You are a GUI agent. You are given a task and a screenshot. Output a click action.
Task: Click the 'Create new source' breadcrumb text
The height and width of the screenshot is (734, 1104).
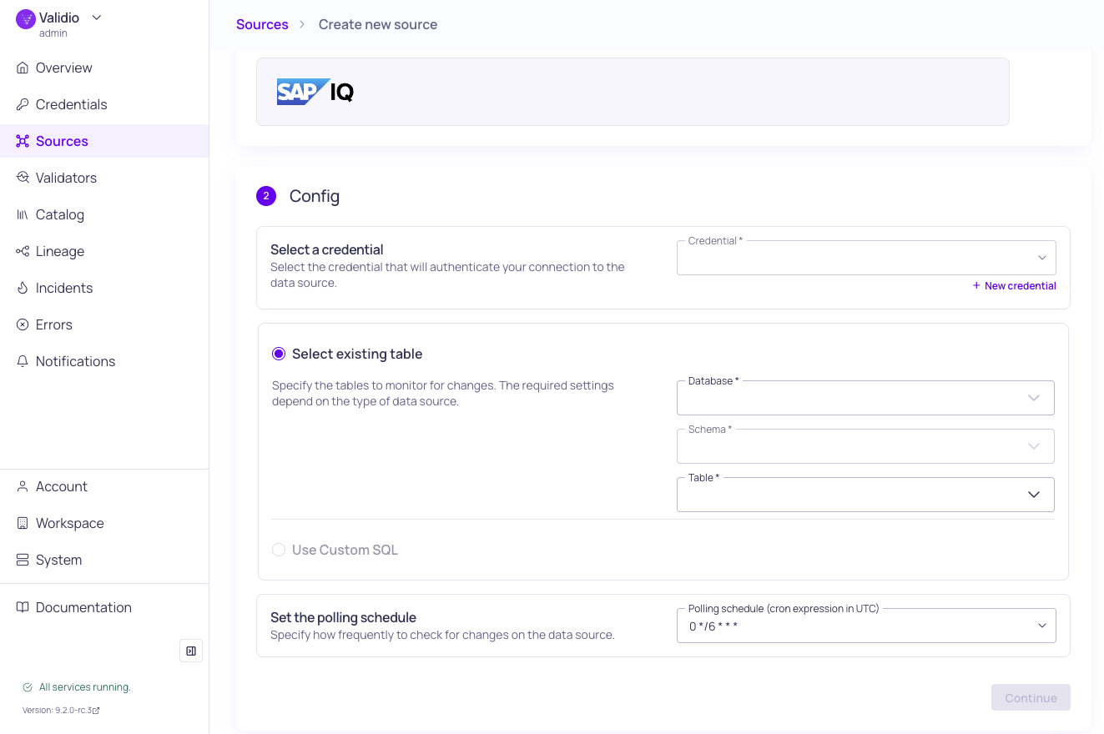point(378,24)
